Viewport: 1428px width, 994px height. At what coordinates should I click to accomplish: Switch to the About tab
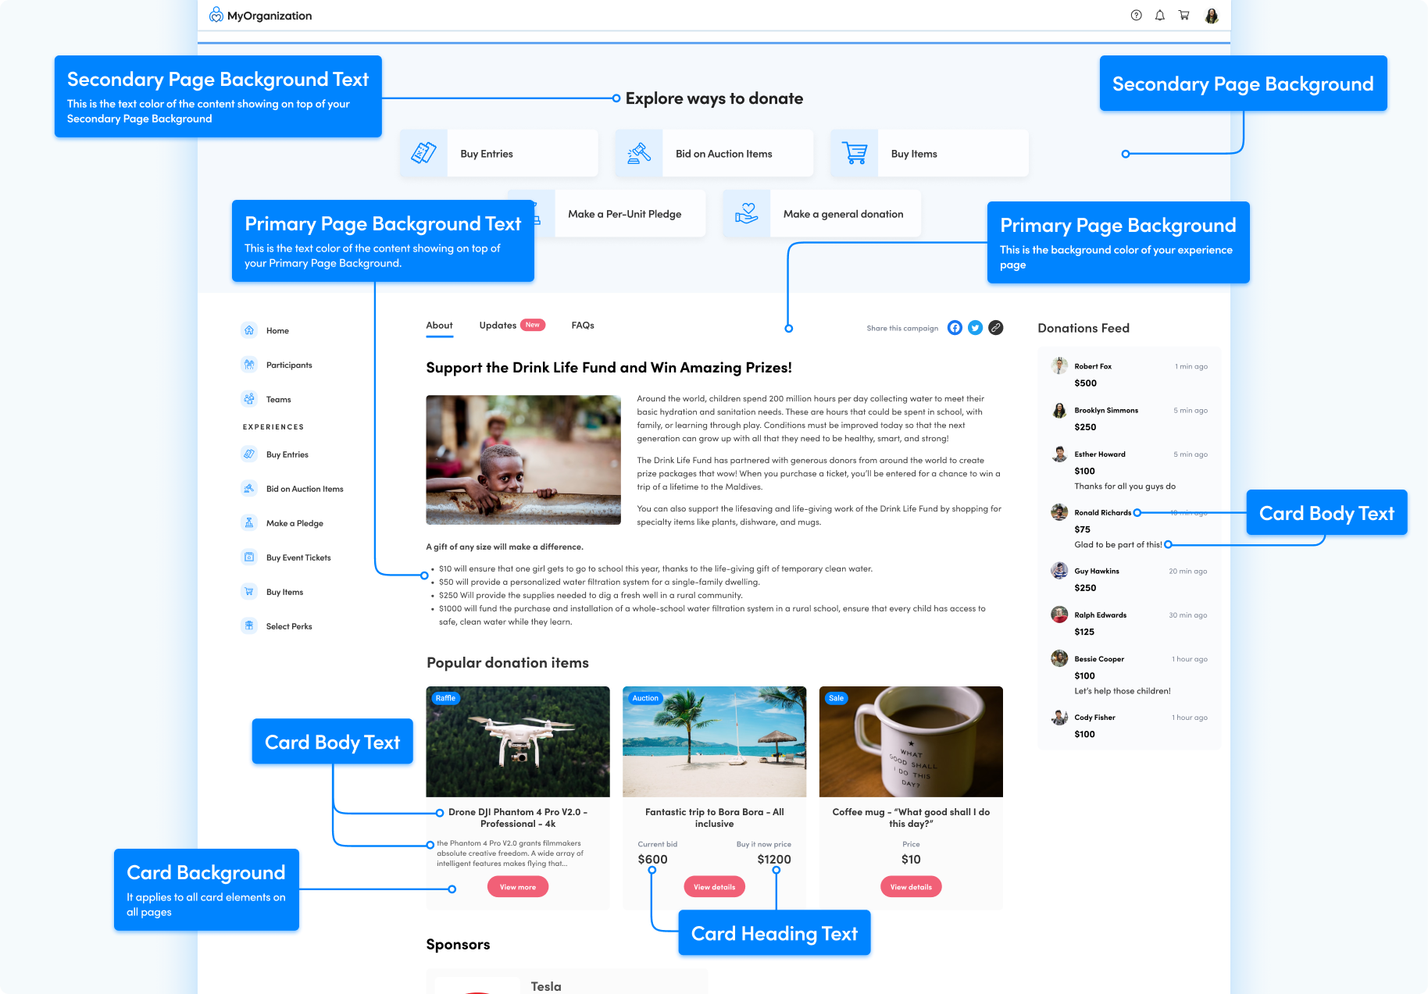click(x=439, y=326)
